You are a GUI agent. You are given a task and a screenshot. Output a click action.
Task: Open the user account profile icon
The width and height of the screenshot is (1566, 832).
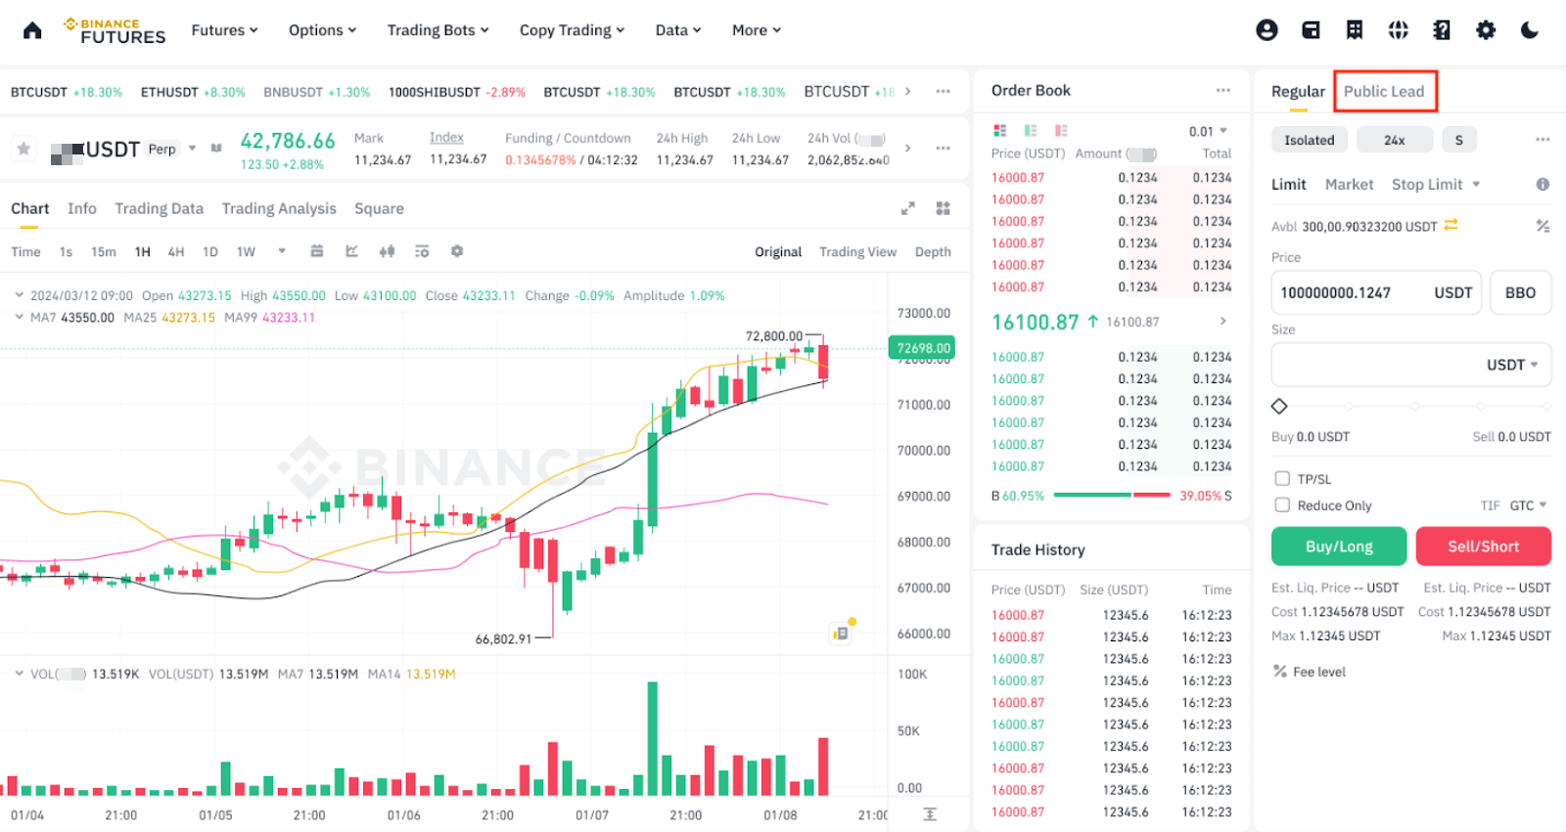1267,30
